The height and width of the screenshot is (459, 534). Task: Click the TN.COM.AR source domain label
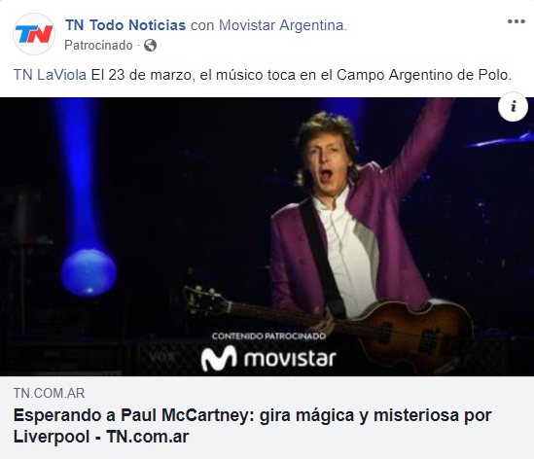point(49,393)
